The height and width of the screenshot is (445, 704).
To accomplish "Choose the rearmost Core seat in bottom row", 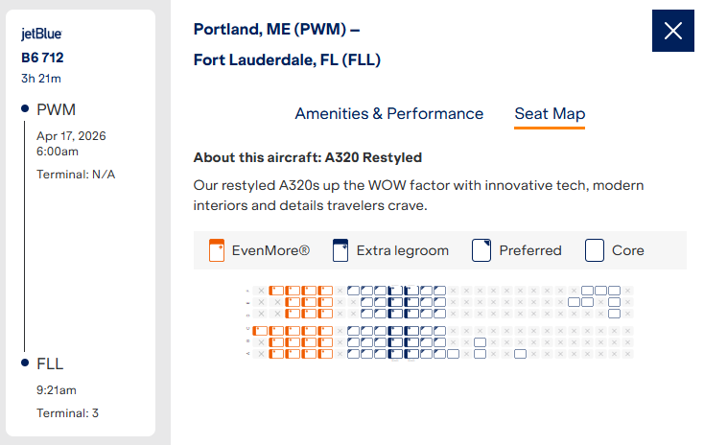I will point(520,354).
